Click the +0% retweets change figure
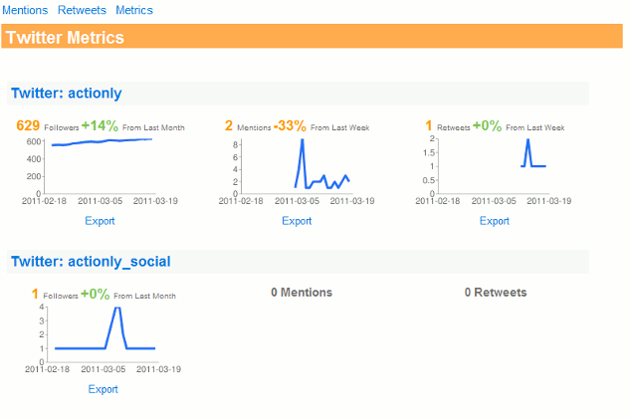Viewport: 630px width, 419px height. [x=487, y=125]
